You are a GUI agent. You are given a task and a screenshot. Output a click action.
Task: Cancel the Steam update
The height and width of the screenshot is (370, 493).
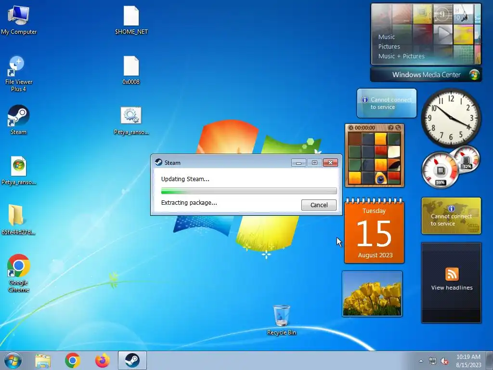[x=319, y=205]
